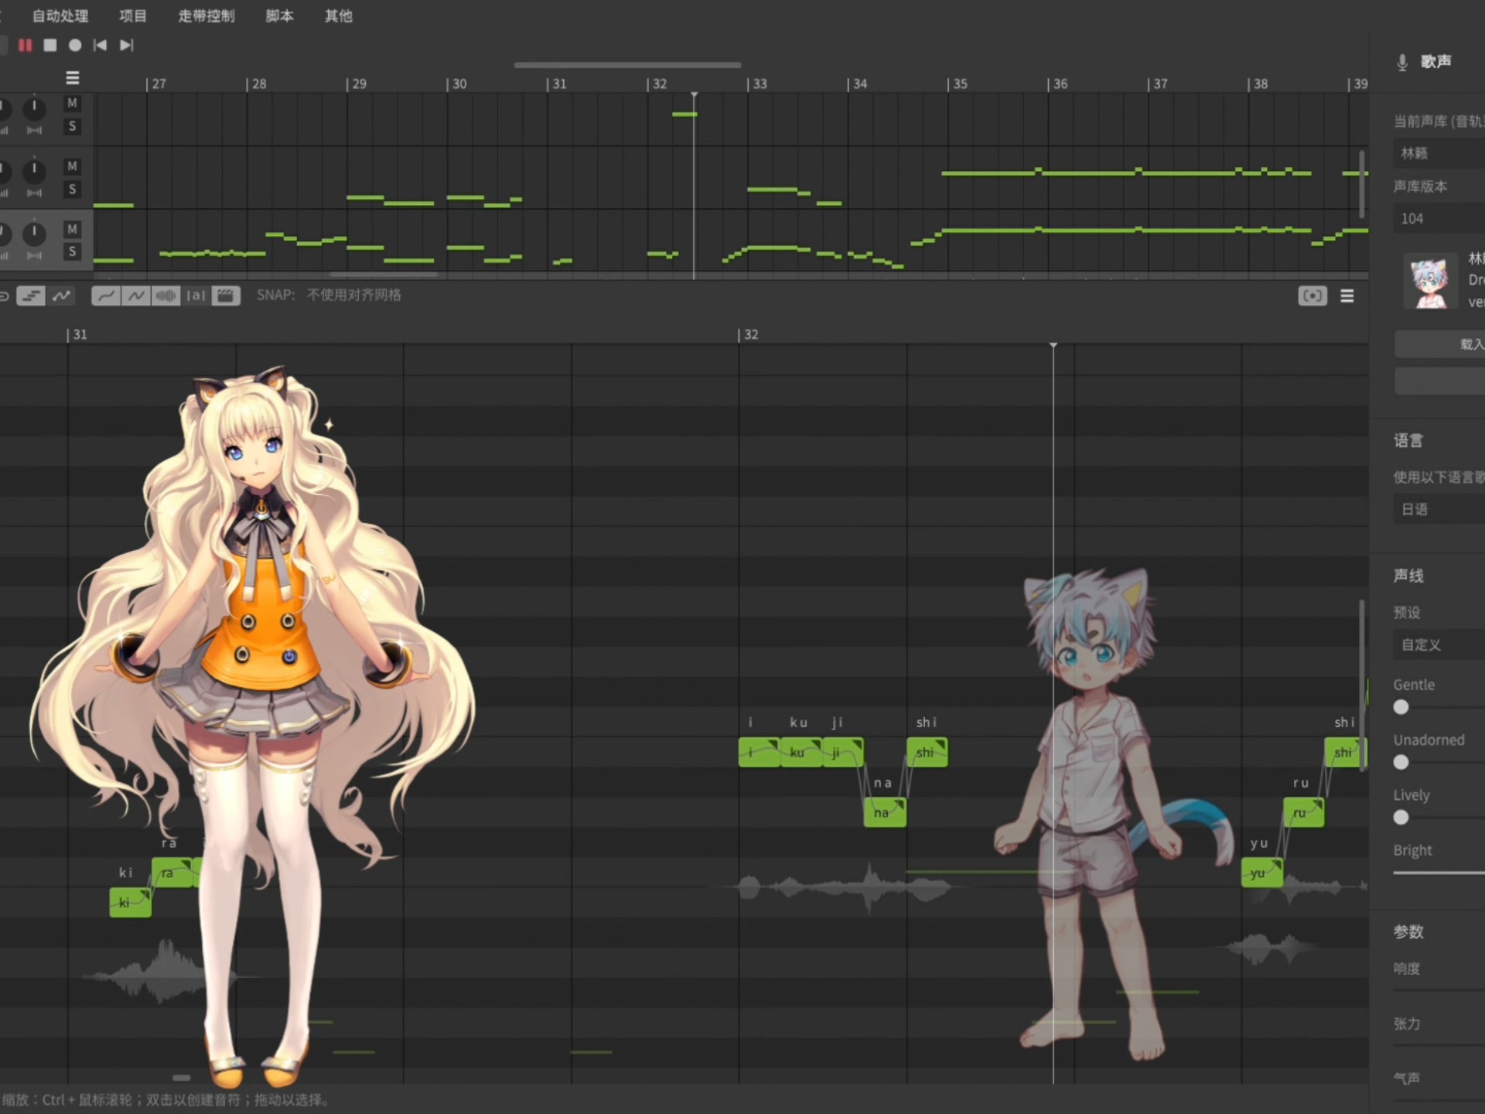Click the Gentle slider handle
1485x1114 pixels.
[1401, 707]
